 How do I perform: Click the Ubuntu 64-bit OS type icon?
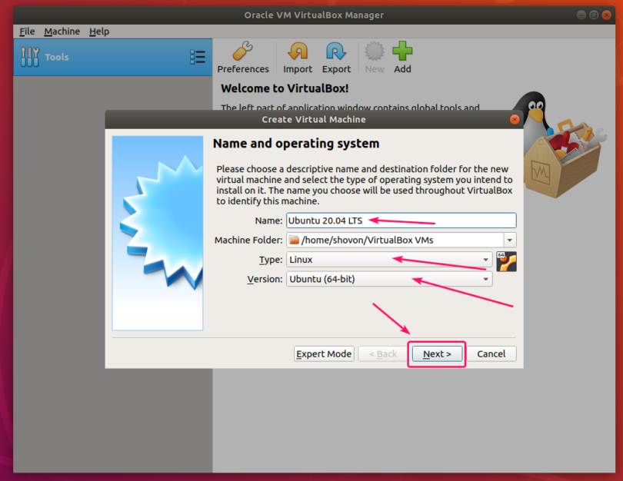tap(507, 261)
